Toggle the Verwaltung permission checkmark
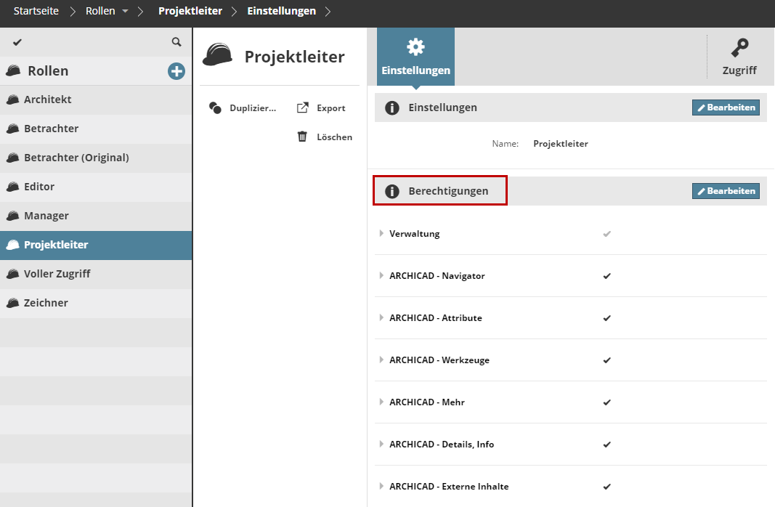Viewport: 775px width, 507px height. click(x=607, y=234)
